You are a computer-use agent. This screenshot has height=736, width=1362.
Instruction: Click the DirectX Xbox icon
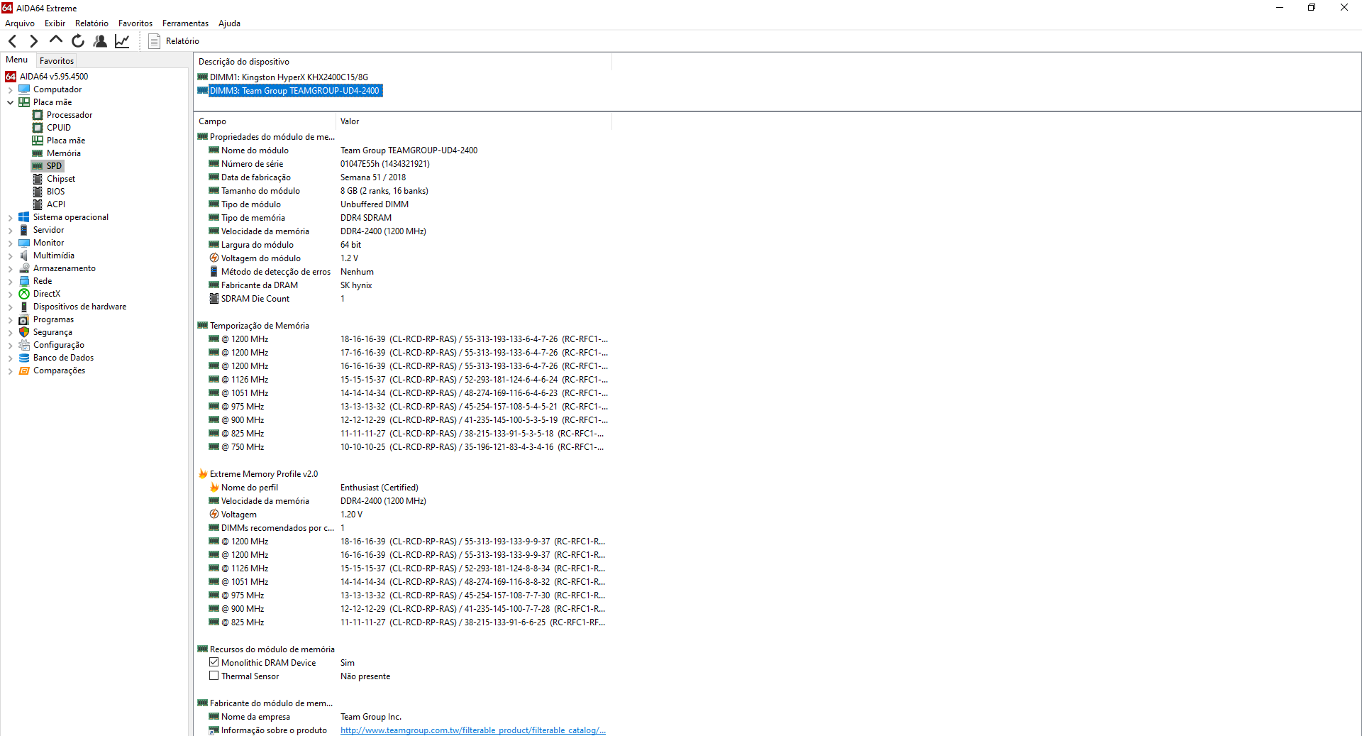pyautogui.click(x=24, y=294)
